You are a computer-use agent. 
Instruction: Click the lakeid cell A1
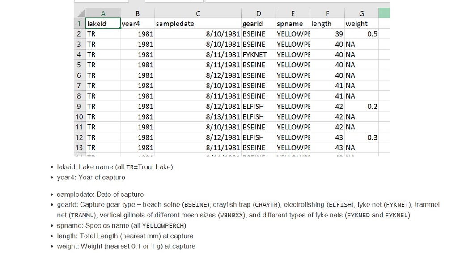pos(103,24)
